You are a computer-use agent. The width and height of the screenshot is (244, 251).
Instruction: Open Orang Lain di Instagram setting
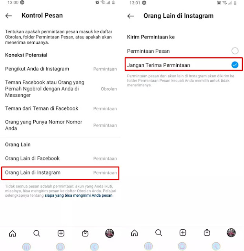pos(60,173)
